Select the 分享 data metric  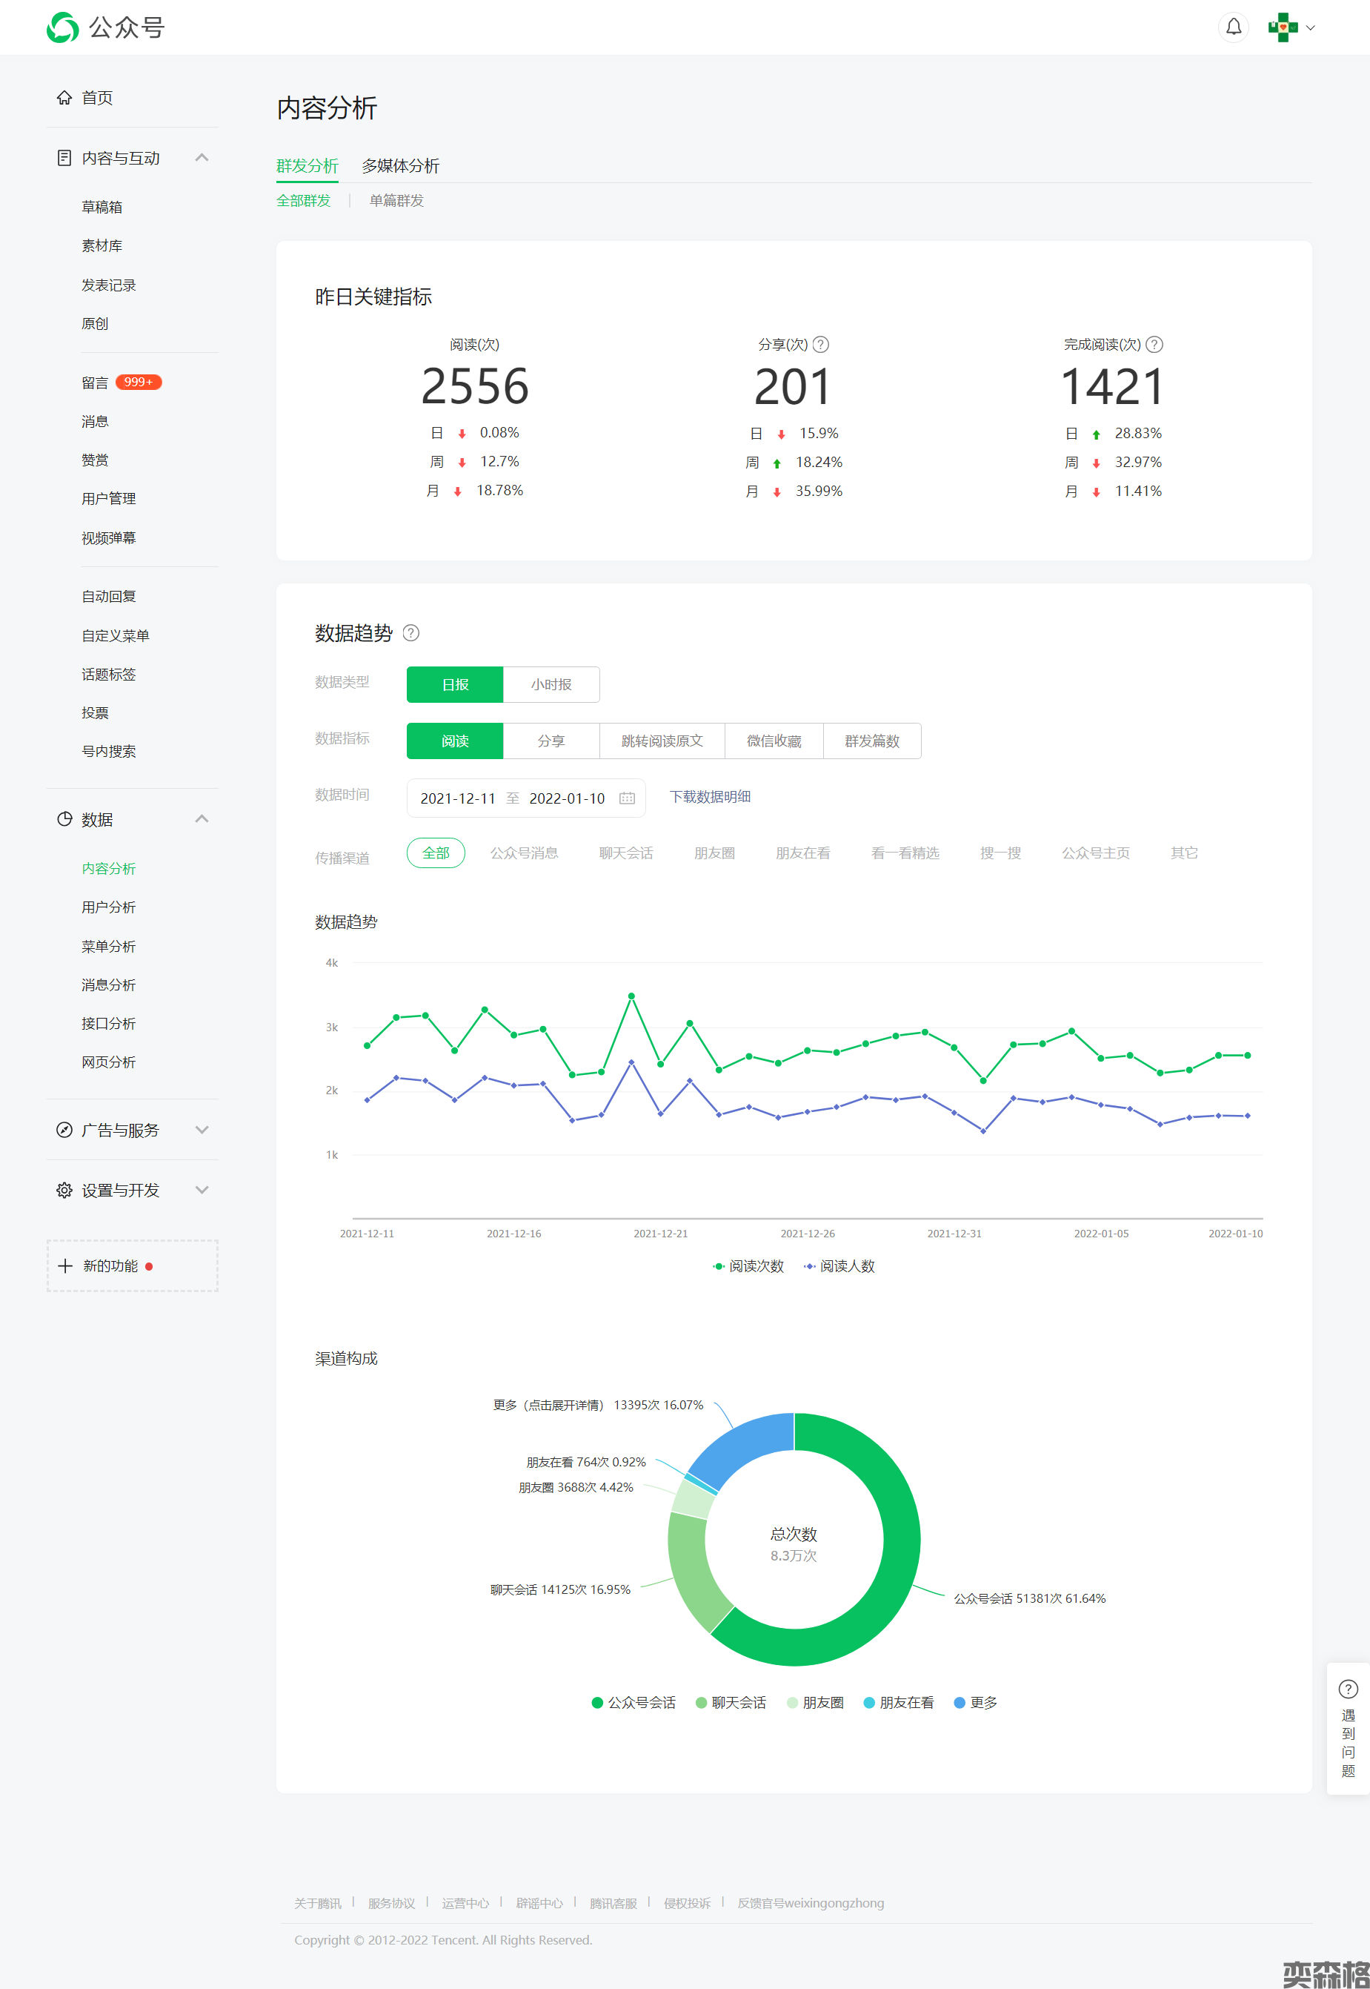tap(551, 741)
